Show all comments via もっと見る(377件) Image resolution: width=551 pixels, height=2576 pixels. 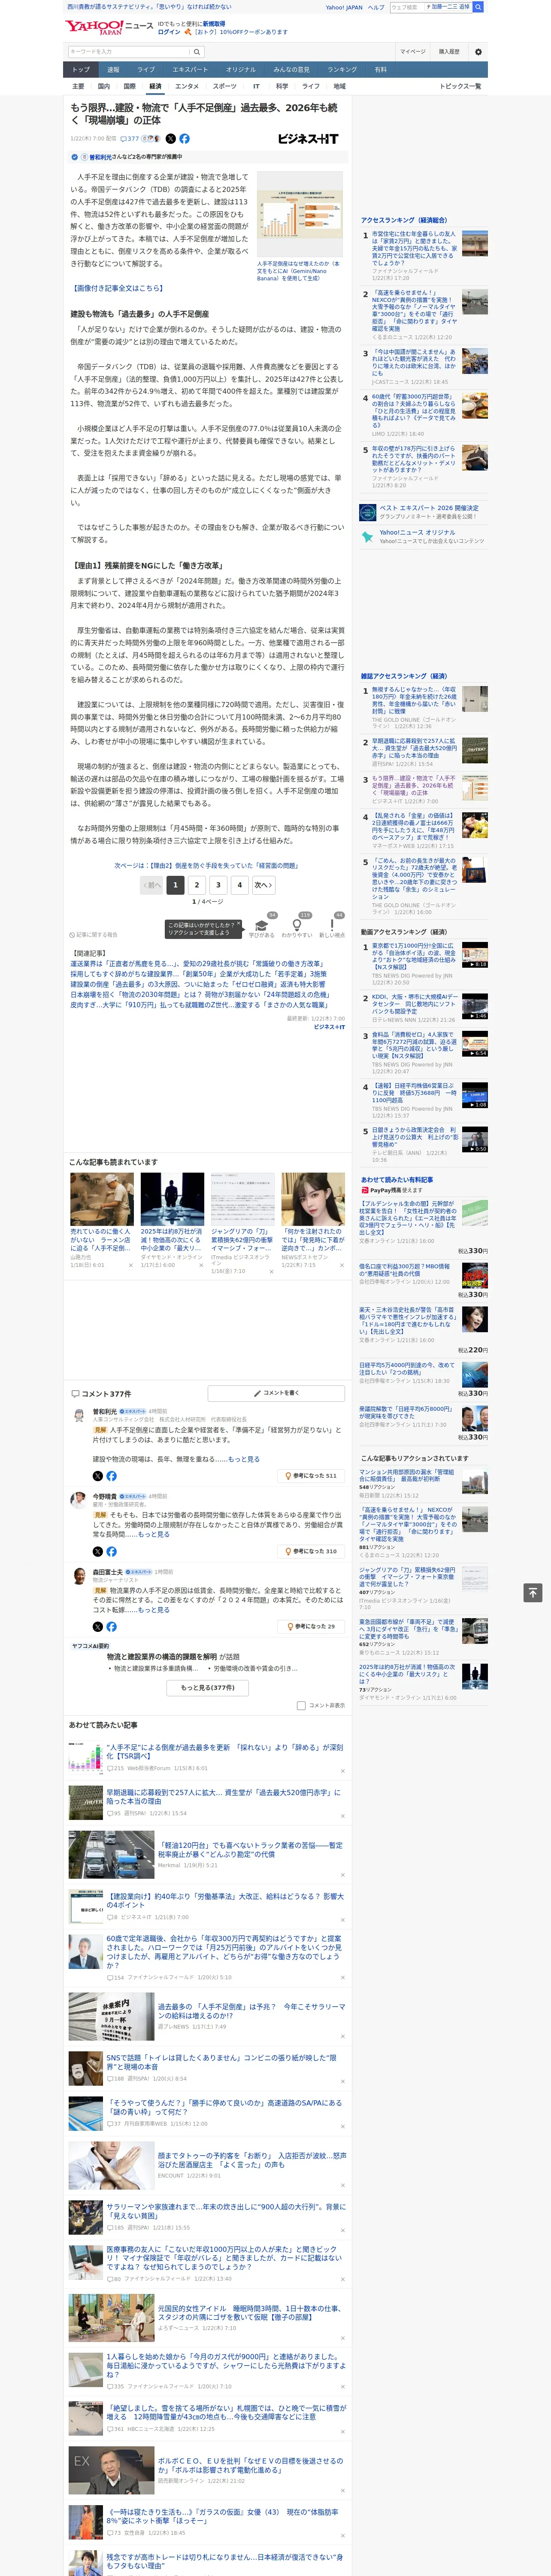click(x=208, y=1688)
